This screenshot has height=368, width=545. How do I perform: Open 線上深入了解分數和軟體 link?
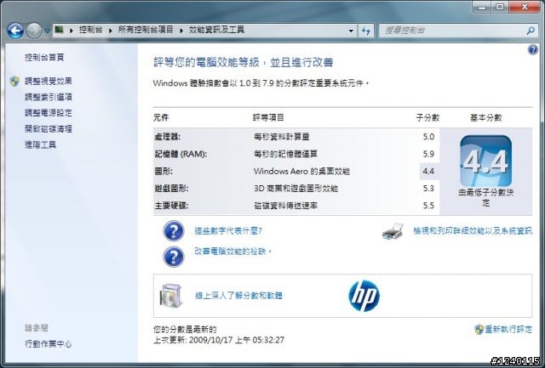[238, 296]
